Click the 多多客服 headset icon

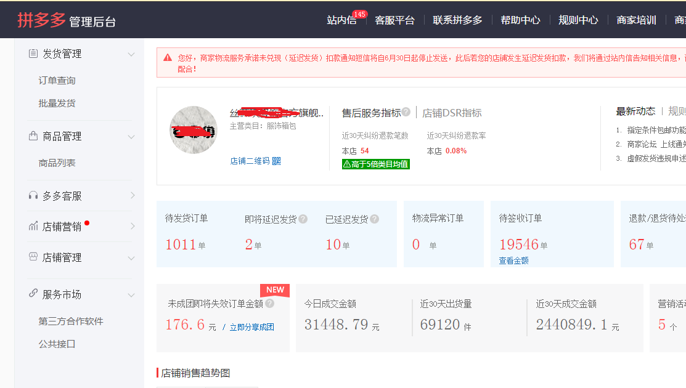point(33,195)
